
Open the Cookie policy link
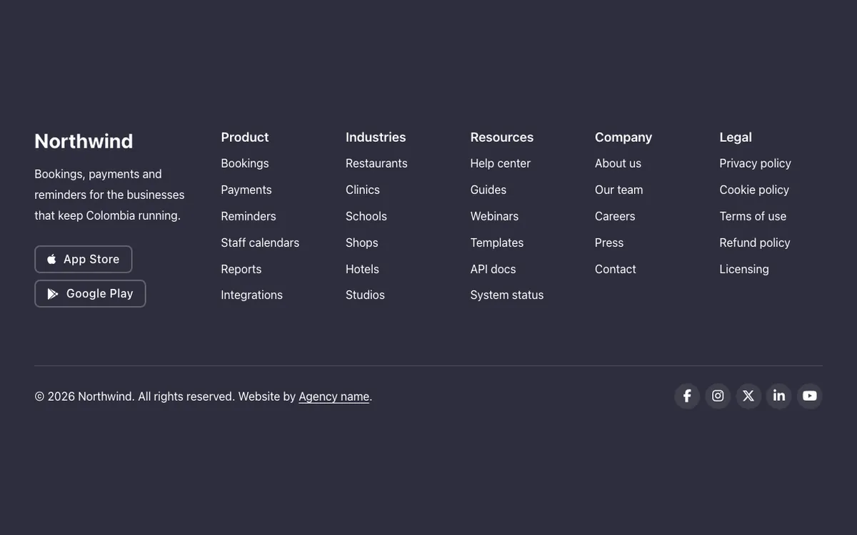[x=754, y=190]
